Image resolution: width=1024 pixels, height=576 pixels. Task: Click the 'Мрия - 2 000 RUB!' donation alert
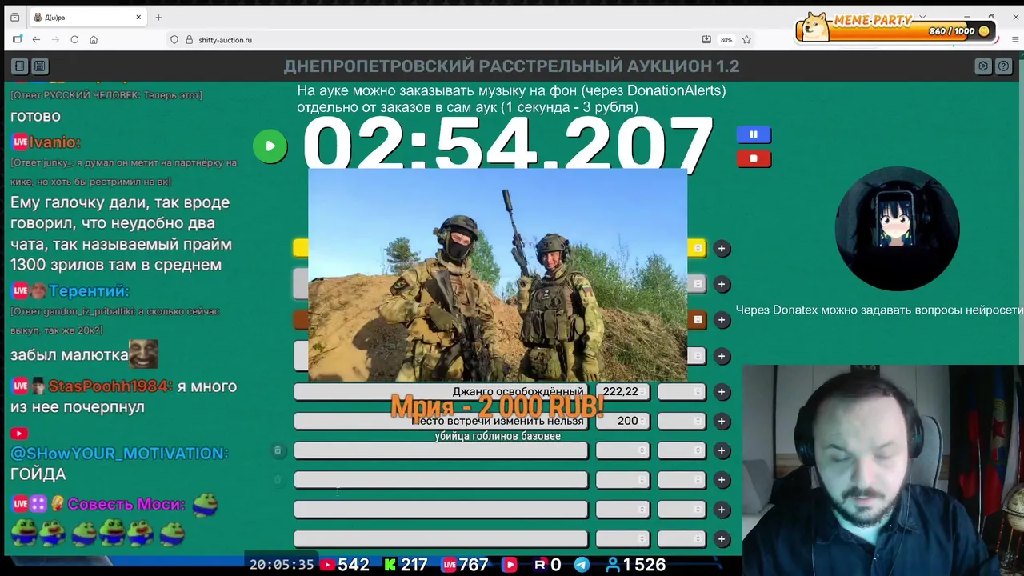click(x=497, y=407)
